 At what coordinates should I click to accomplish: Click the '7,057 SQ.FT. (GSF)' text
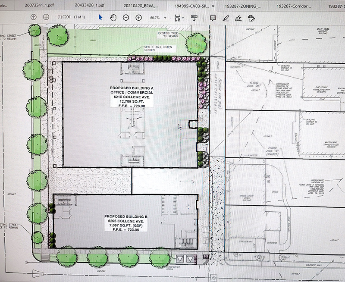[126, 226]
